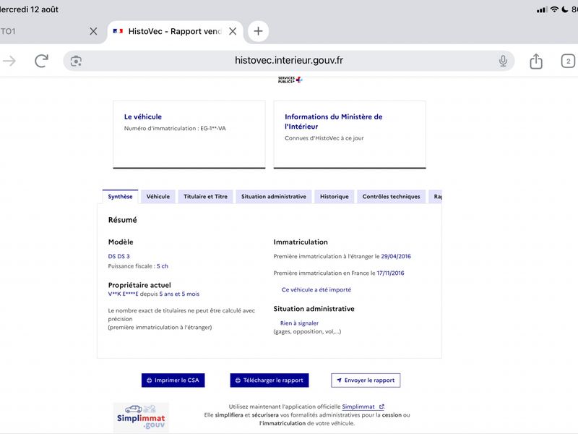Click the 'Propriétaire actuel' heading
The width and height of the screenshot is (578, 434).
139,285
